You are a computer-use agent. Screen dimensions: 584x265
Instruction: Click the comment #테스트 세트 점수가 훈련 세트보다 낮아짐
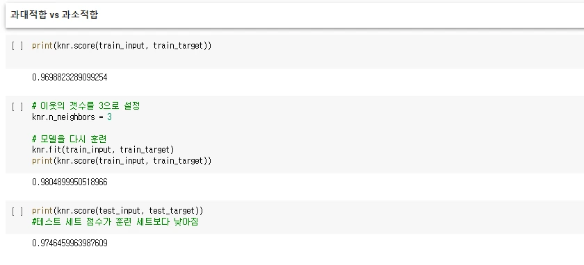tap(115, 222)
